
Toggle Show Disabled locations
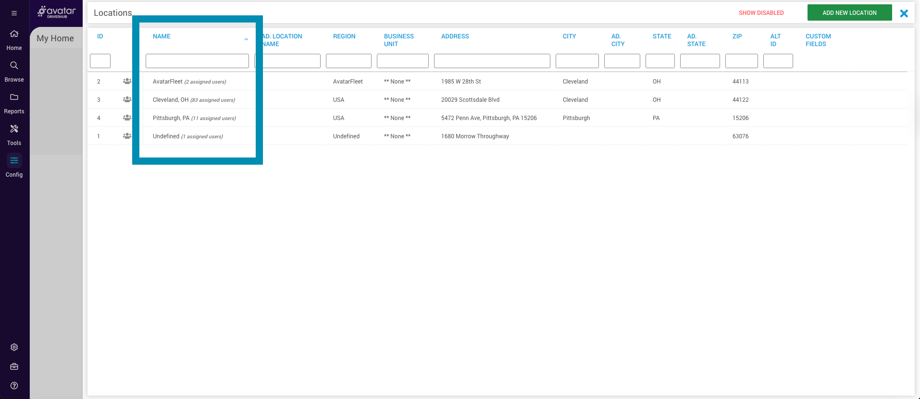coord(761,13)
